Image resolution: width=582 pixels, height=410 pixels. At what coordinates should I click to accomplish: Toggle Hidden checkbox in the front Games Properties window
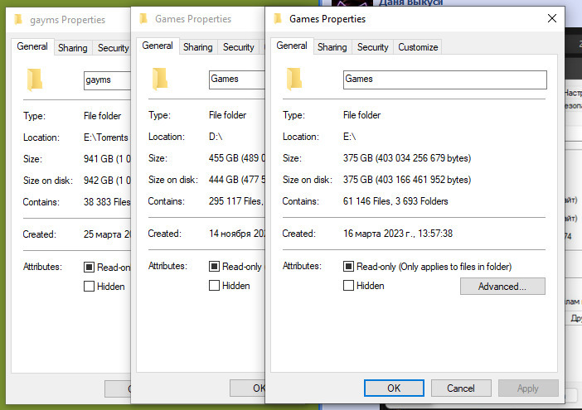coord(348,286)
